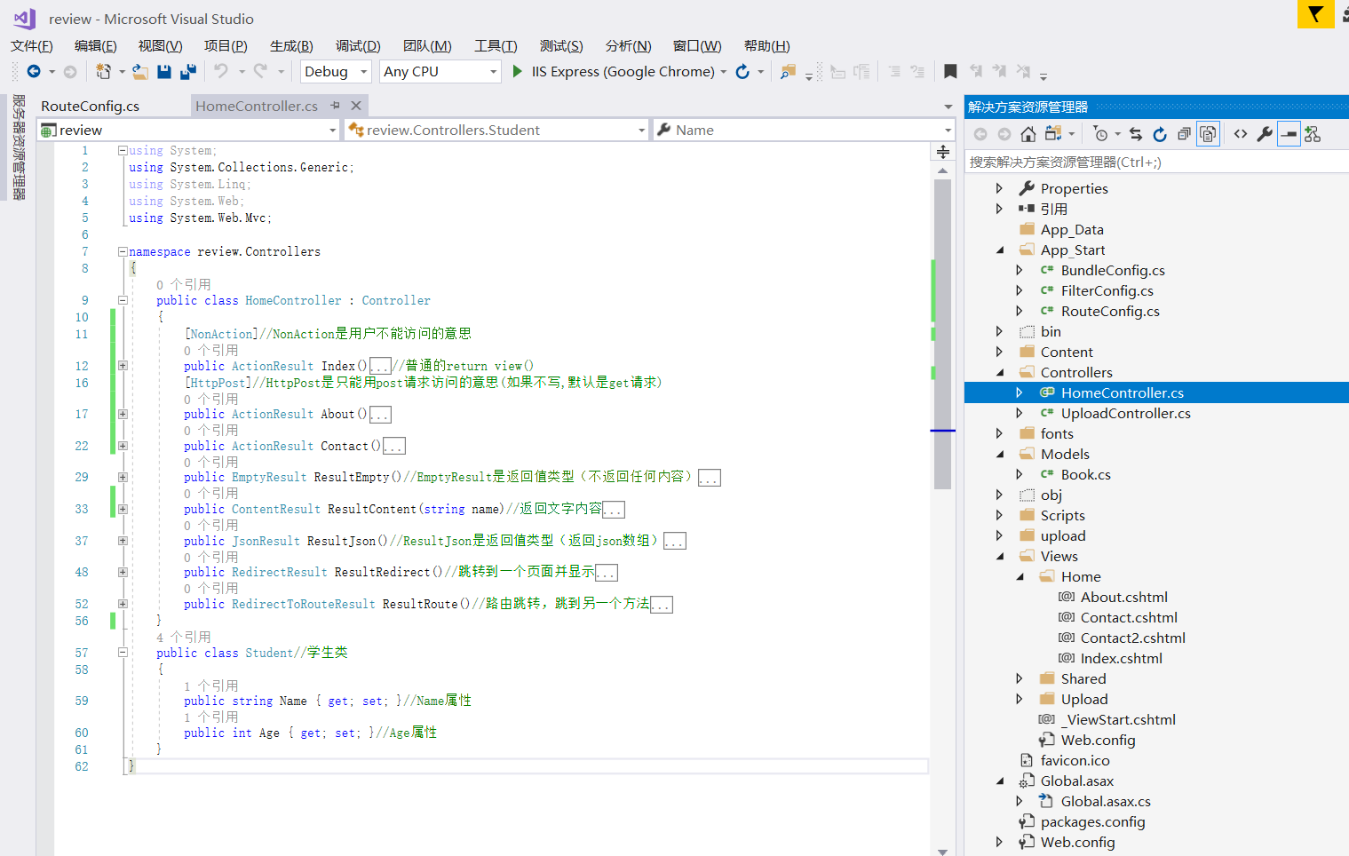Click the Navigate Backward toolbar arrow
The width and height of the screenshot is (1349, 856).
[34, 72]
